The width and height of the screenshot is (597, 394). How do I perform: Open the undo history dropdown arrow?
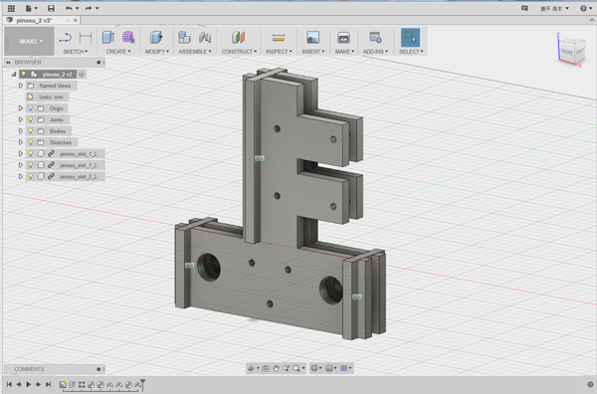click(77, 8)
